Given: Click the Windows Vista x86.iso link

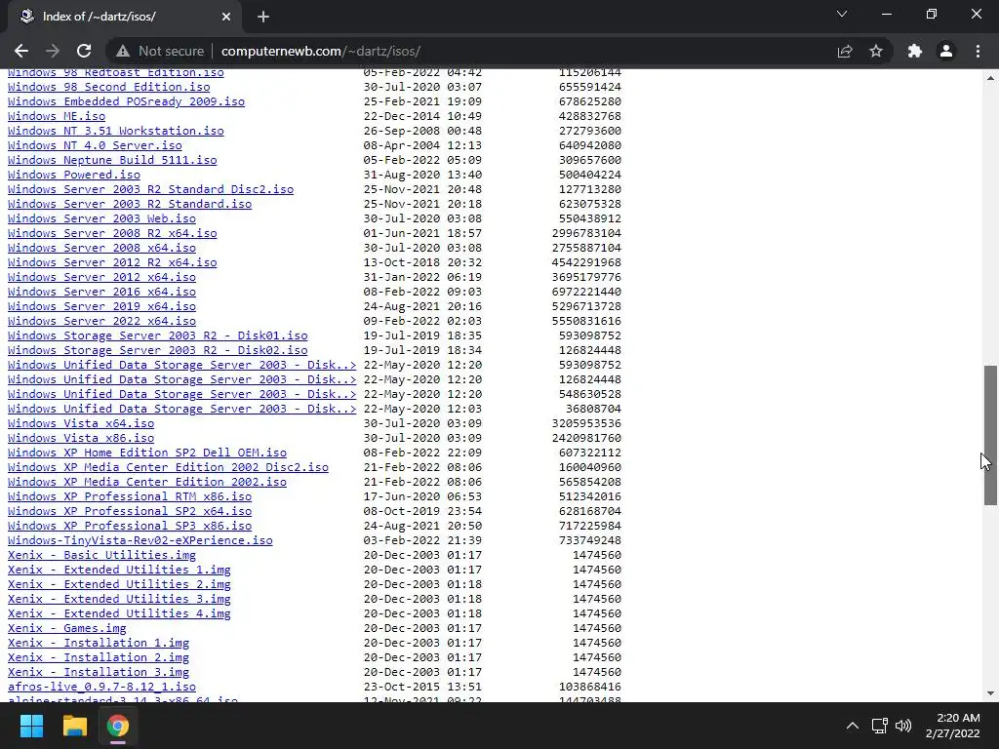Looking at the screenshot, I should [81, 438].
